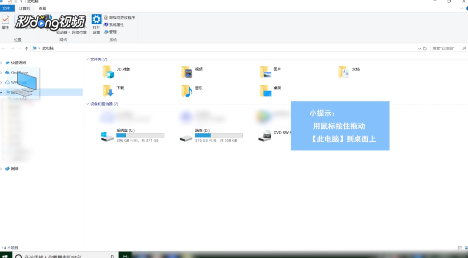Switch to the 计算机 ribbon tab

tap(25, 8)
